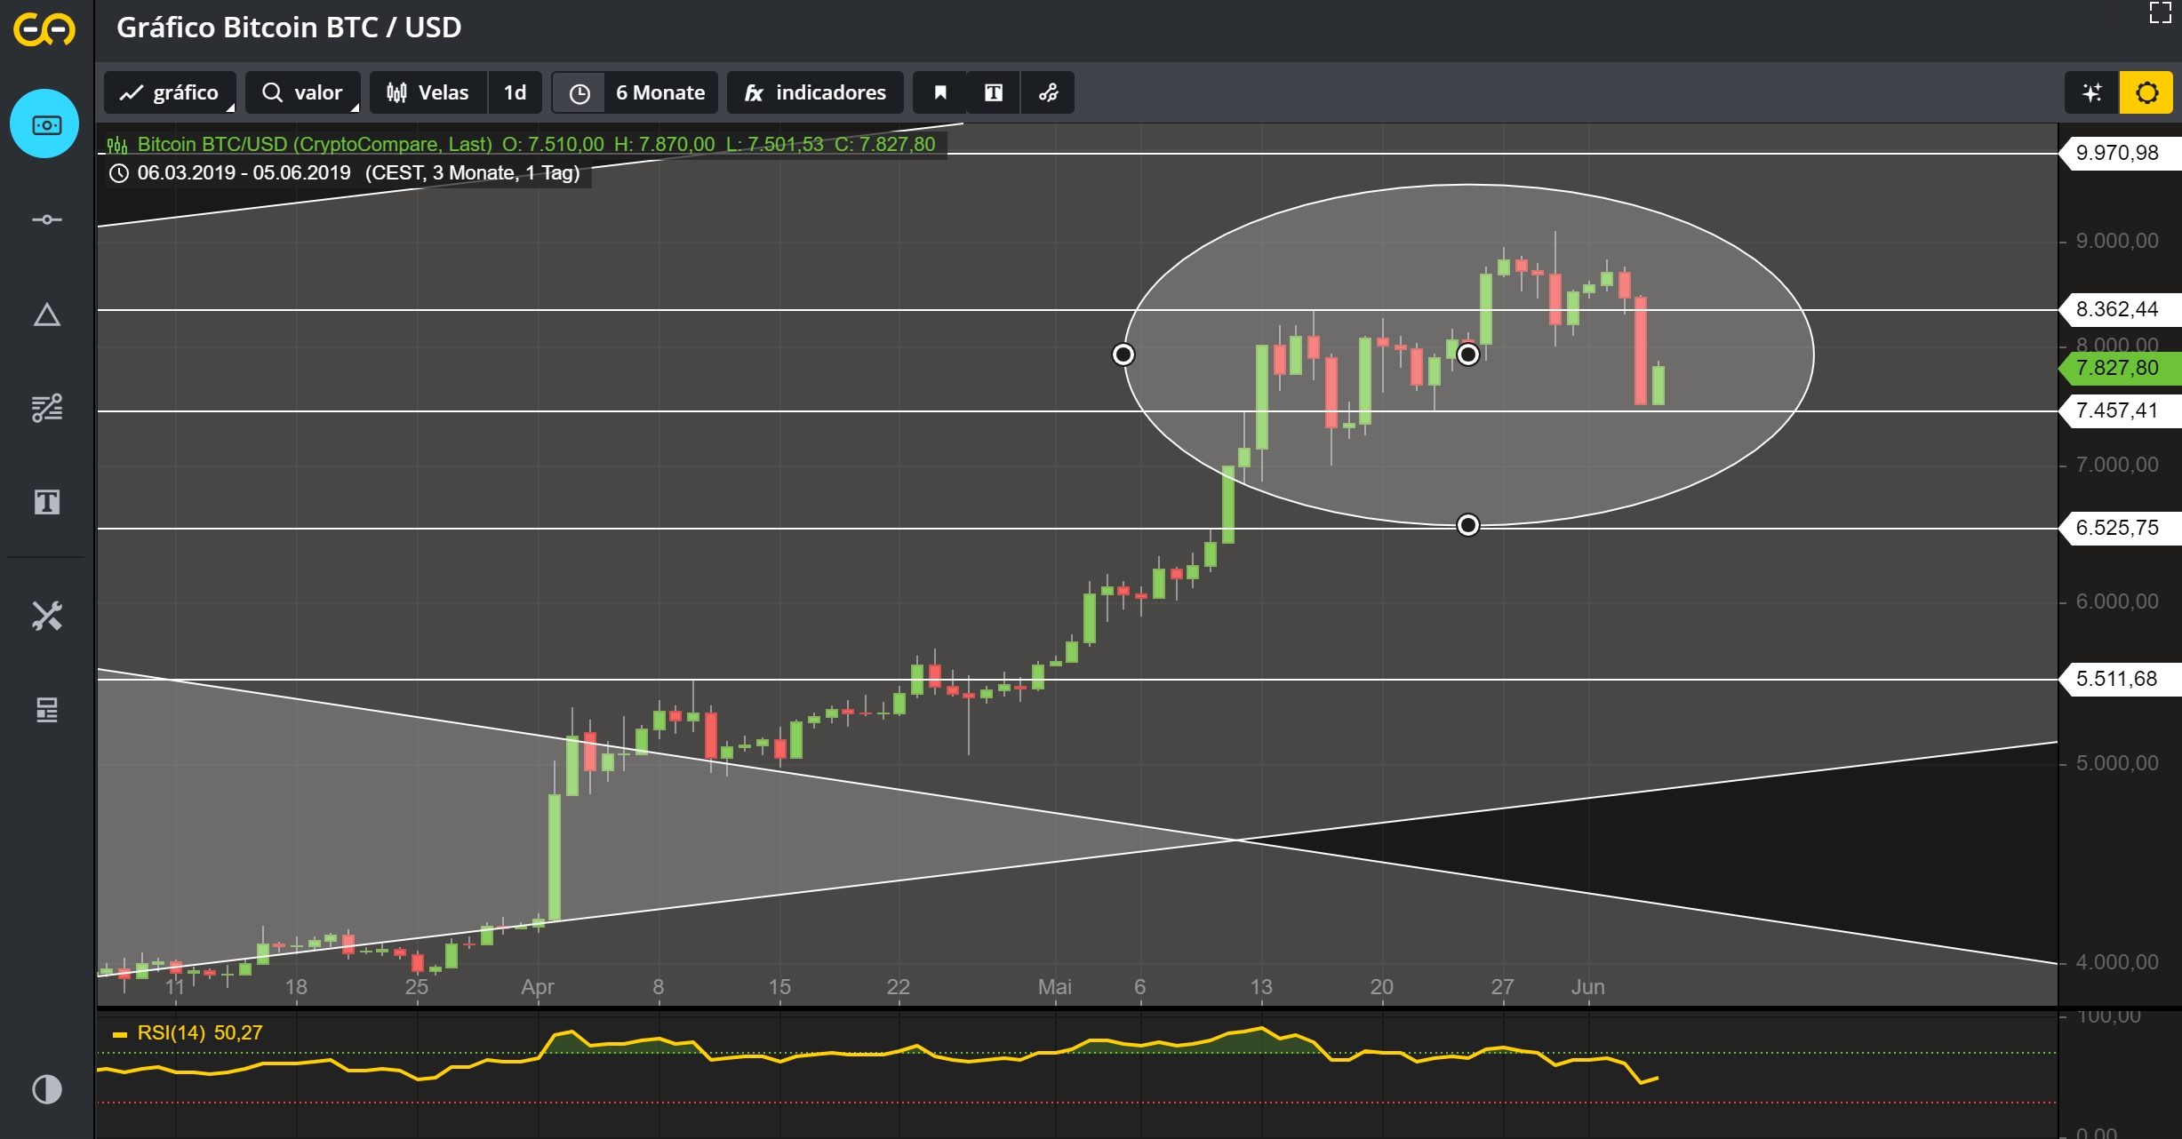Screen dimensions: 2182x1139
Task: Open the gráfico dropdown menu
Action: [170, 92]
